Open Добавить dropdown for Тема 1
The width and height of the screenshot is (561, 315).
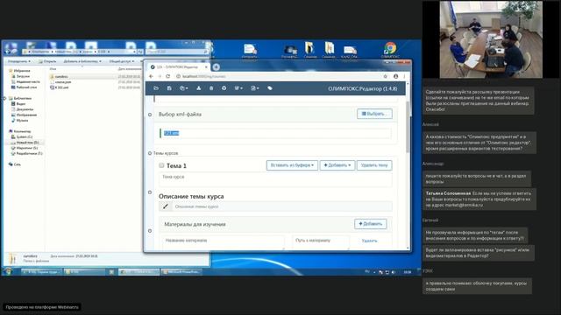click(x=337, y=165)
